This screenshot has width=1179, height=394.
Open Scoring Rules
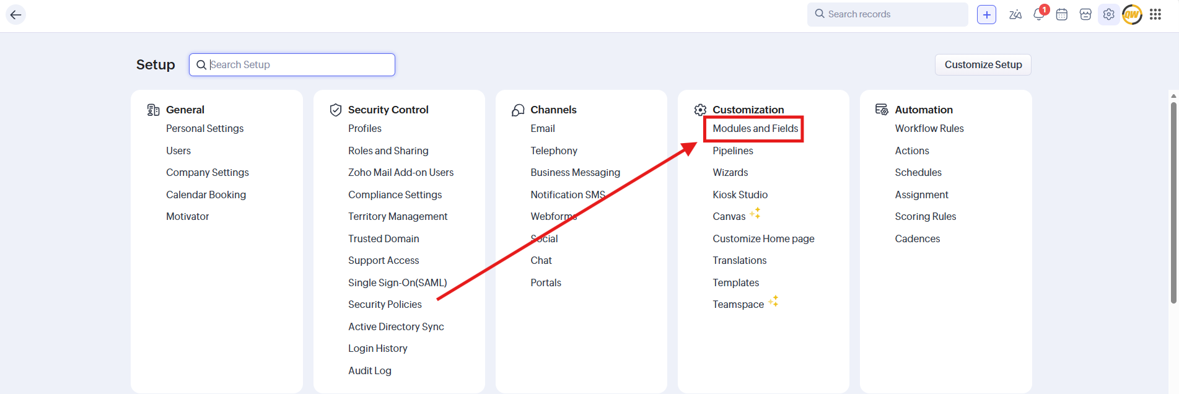pyautogui.click(x=926, y=216)
